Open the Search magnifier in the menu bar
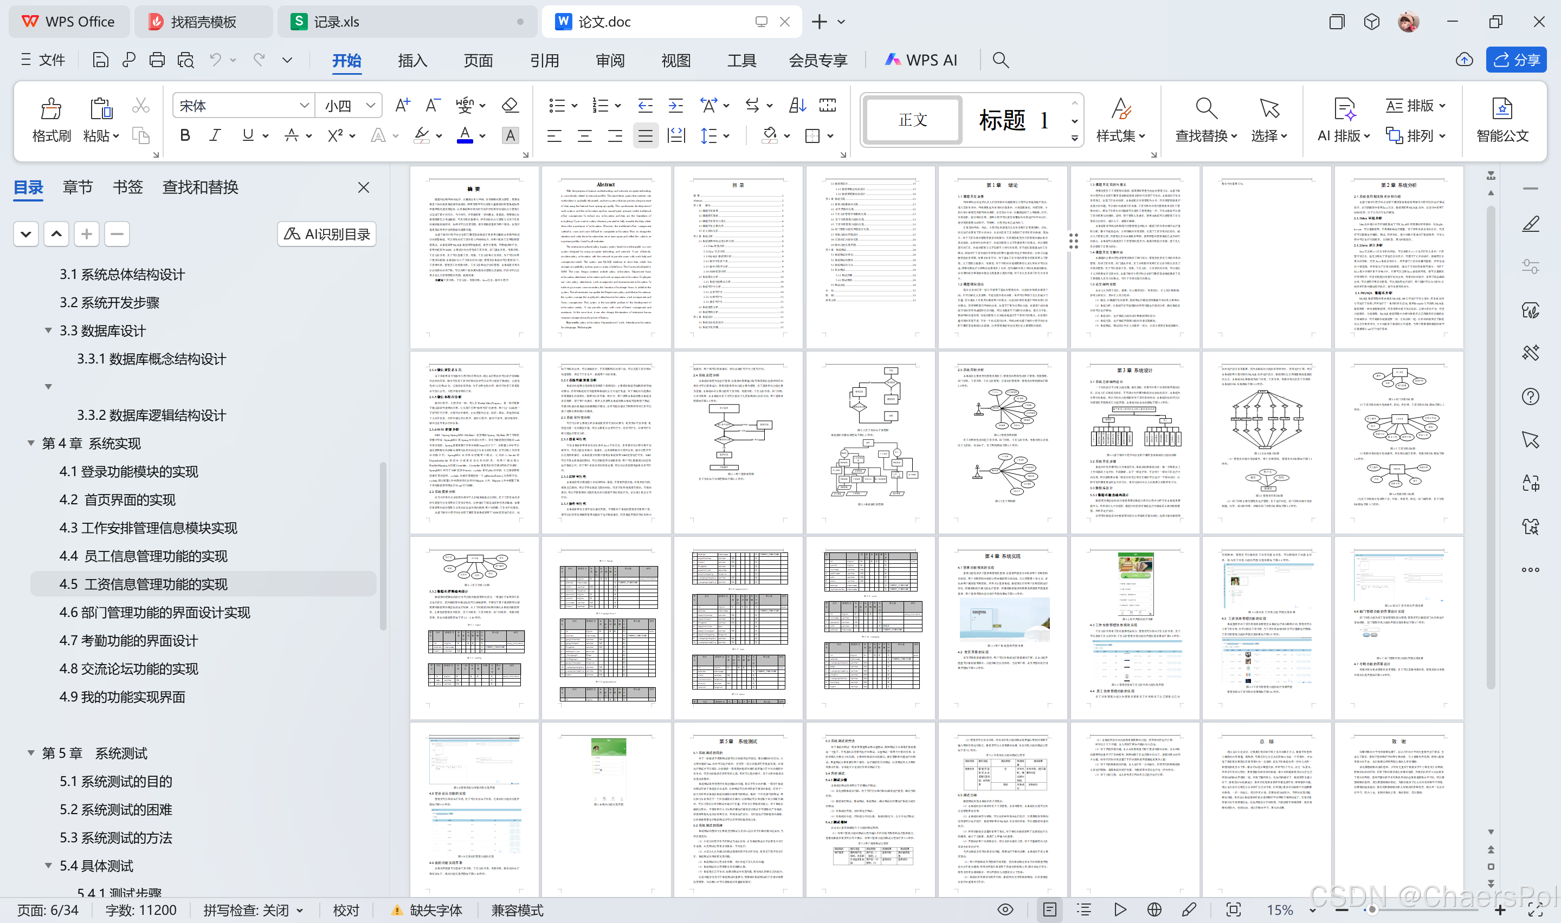Viewport: 1561px width, 923px height. (1001, 60)
